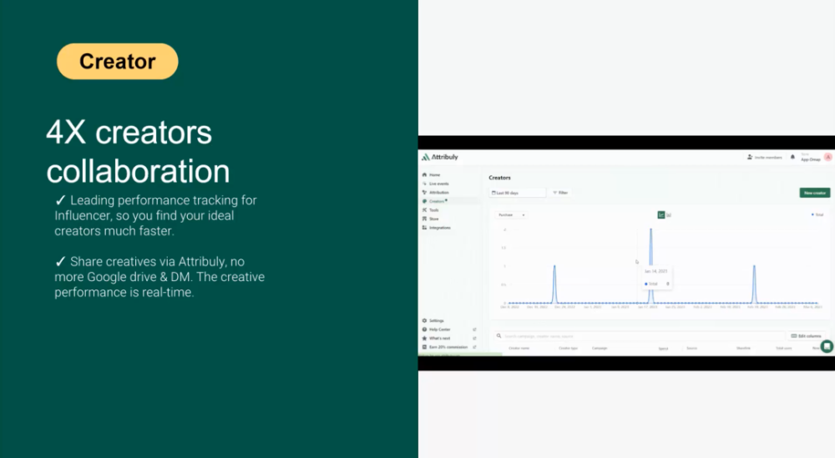Click Earn 20% commission external-link icon
This screenshot has width=835, height=458.
pyautogui.click(x=474, y=347)
